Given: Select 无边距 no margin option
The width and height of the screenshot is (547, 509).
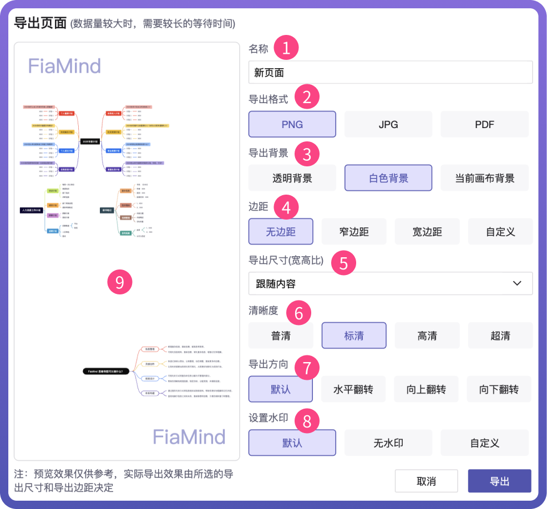Looking at the screenshot, I should click(281, 232).
